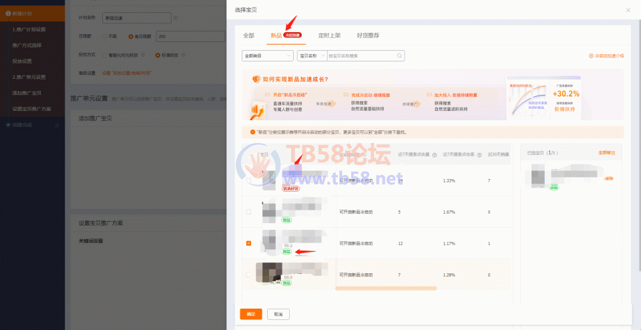Image resolution: width=641 pixels, height=330 pixels.
Task: Click the 冷启动加速 badge on 新品 tab
Action: point(292,35)
